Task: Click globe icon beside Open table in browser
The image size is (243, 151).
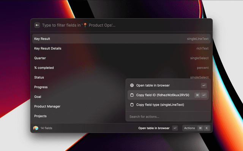Action: point(132,85)
